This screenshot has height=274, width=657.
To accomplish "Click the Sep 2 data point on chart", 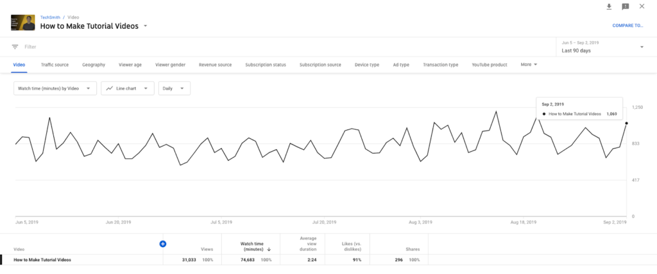I will 626,123.
